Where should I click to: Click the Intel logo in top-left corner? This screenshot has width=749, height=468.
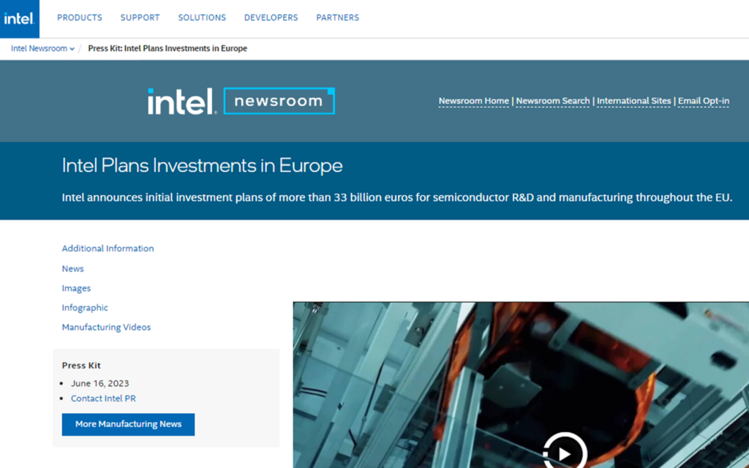(20, 18)
